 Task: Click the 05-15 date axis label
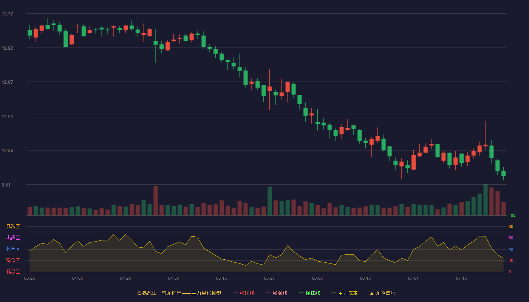pyautogui.click(x=221, y=278)
